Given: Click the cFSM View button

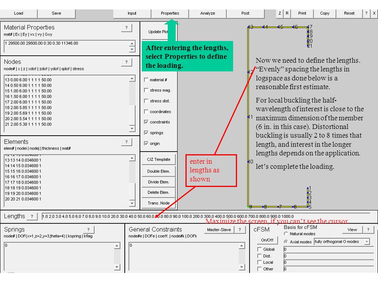Looking at the screenshot, I should pyautogui.click(x=352, y=230).
